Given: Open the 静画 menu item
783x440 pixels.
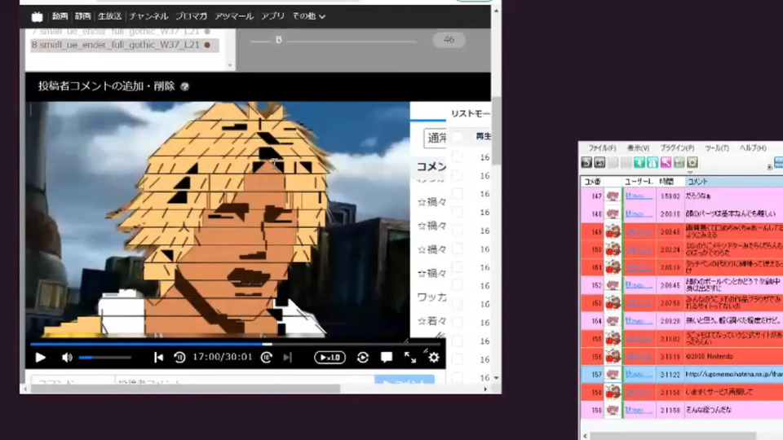Looking at the screenshot, I should [x=83, y=16].
